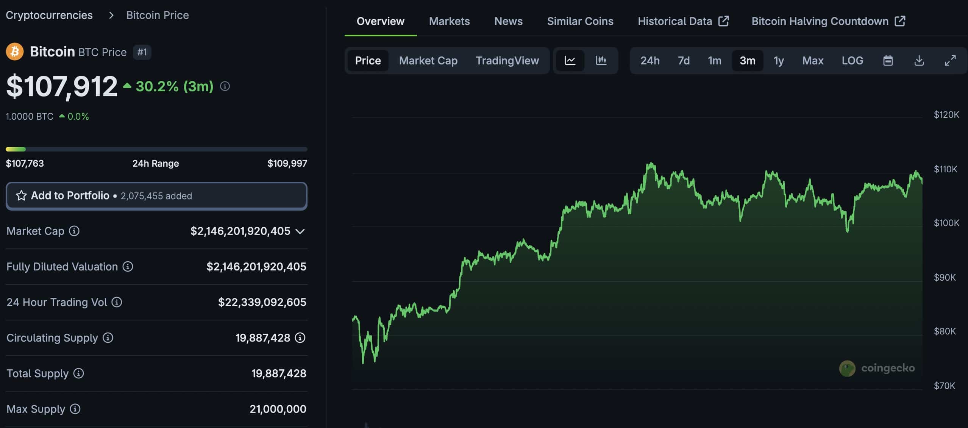The width and height of the screenshot is (968, 428).
Task: Set chart range to 24h
Action: click(650, 61)
